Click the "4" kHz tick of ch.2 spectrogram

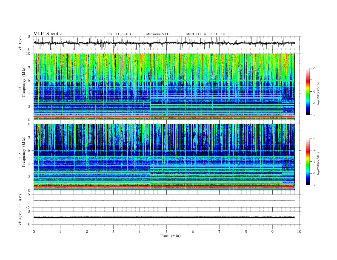point(30,164)
